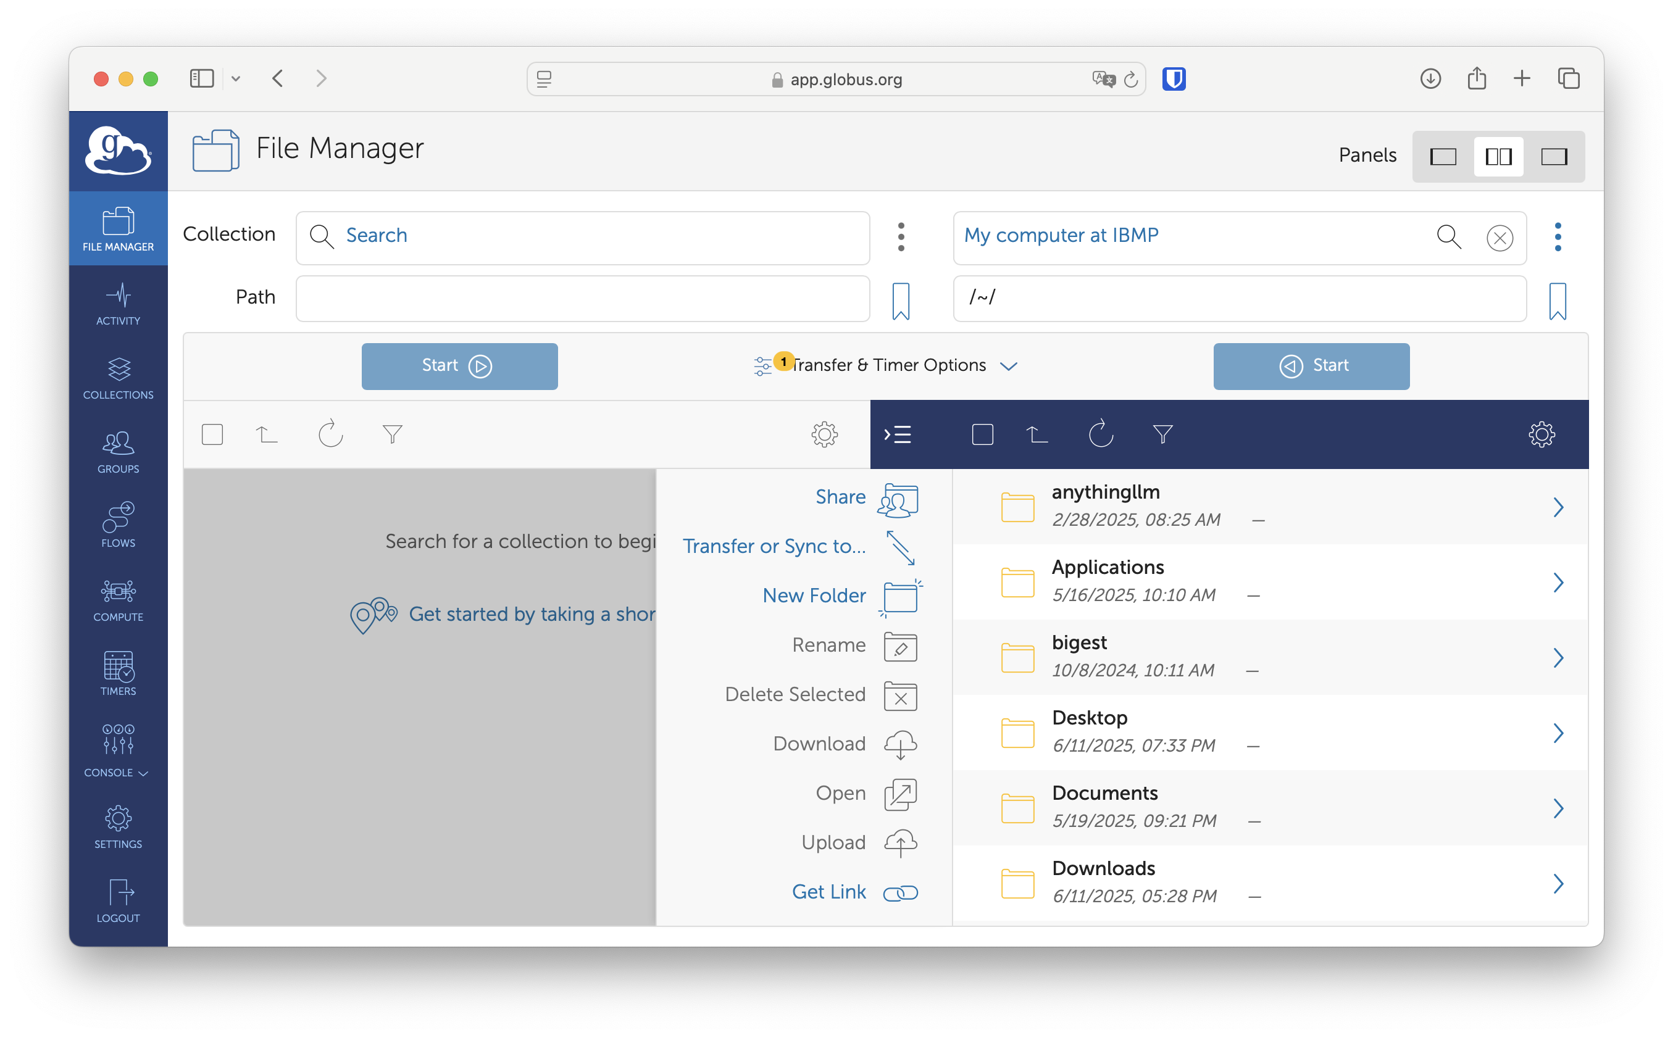
Task: Choose Transfer or Sync to...
Action: point(799,546)
